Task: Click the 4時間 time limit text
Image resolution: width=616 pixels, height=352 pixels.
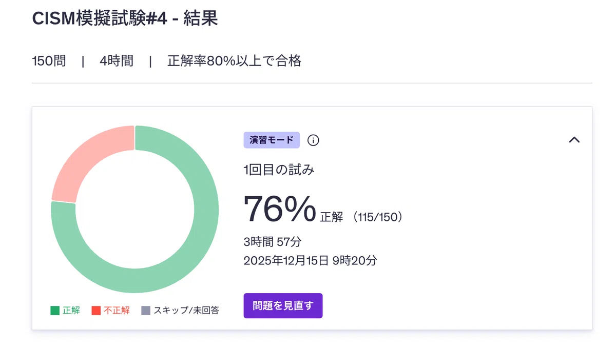Action: pyautogui.click(x=117, y=61)
